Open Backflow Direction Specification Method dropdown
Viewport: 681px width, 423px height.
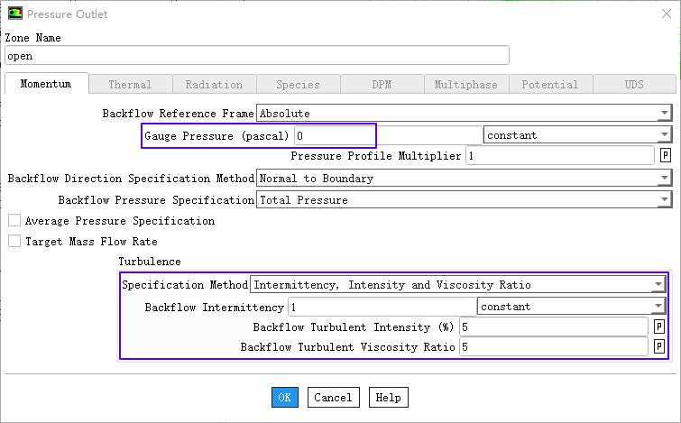465,179
